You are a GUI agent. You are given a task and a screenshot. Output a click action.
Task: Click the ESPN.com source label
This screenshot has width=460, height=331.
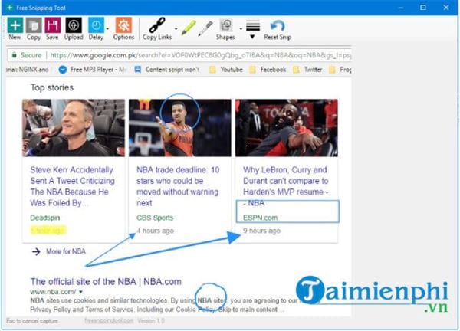pos(260,218)
